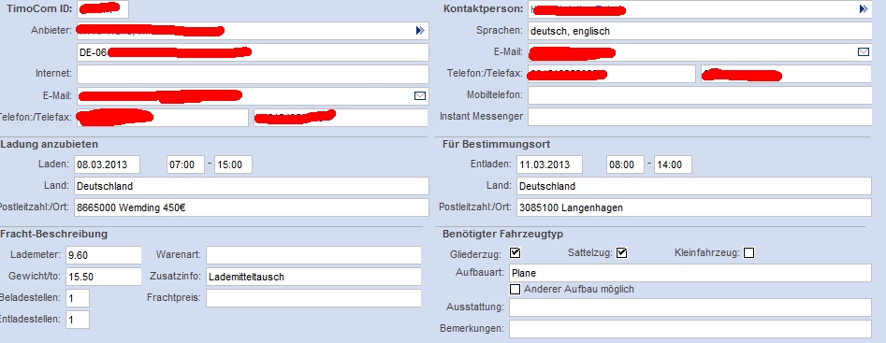The width and height of the screenshot is (886, 343).
Task: Open Kontaktperson details via double-arrow icon
Action: [863, 8]
